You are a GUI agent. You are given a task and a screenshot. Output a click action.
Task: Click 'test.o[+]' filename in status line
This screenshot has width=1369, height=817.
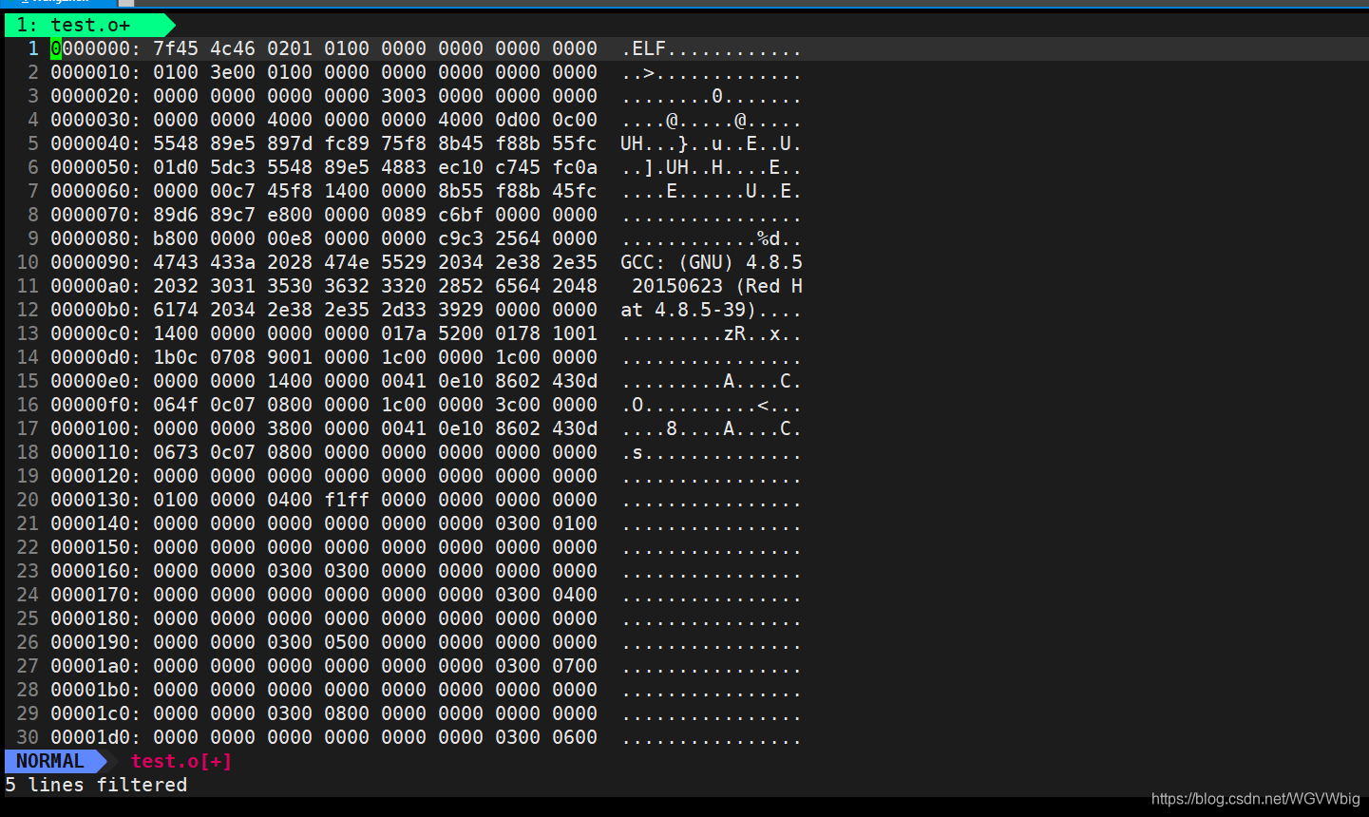click(x=181, y=761)
